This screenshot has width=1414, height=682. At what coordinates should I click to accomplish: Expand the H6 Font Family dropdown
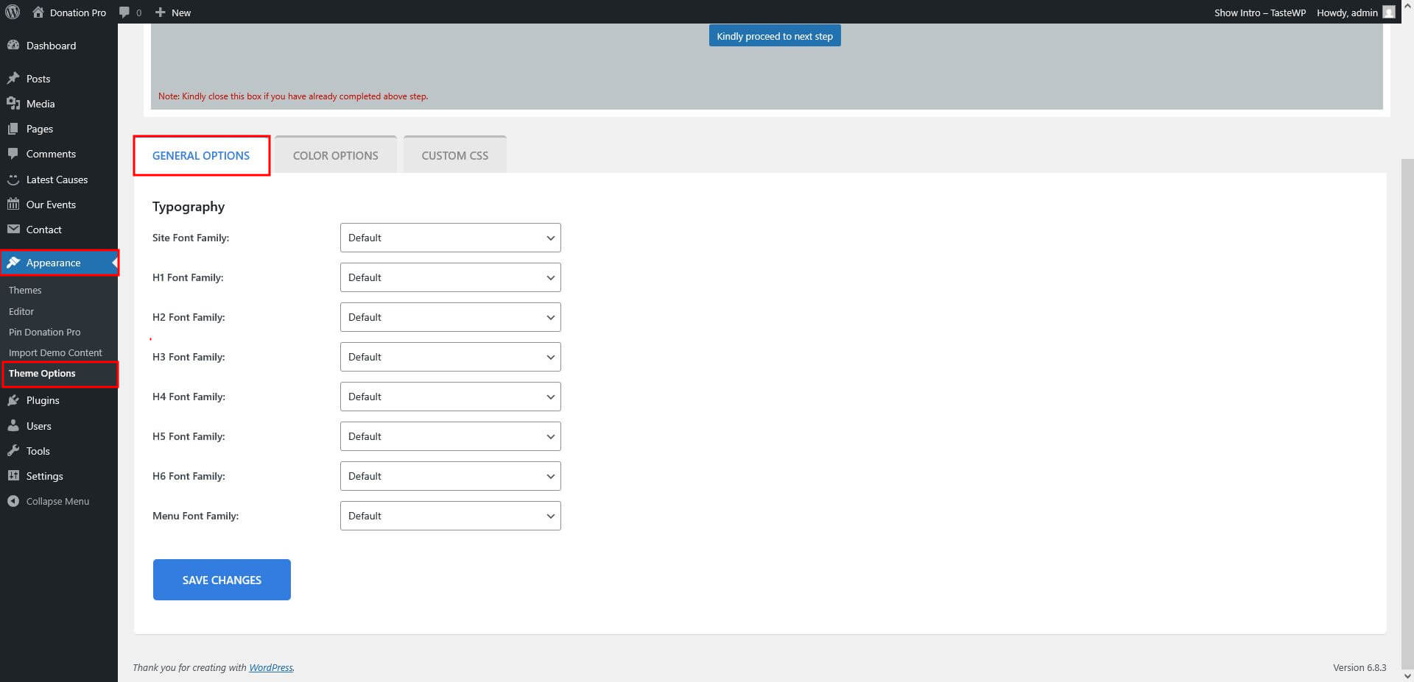[450, 476]
